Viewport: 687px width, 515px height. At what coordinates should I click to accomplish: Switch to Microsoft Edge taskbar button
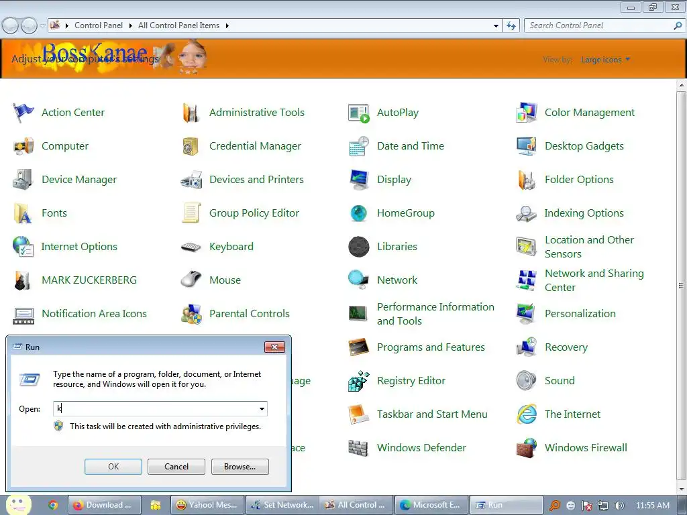tap(431, 505)
